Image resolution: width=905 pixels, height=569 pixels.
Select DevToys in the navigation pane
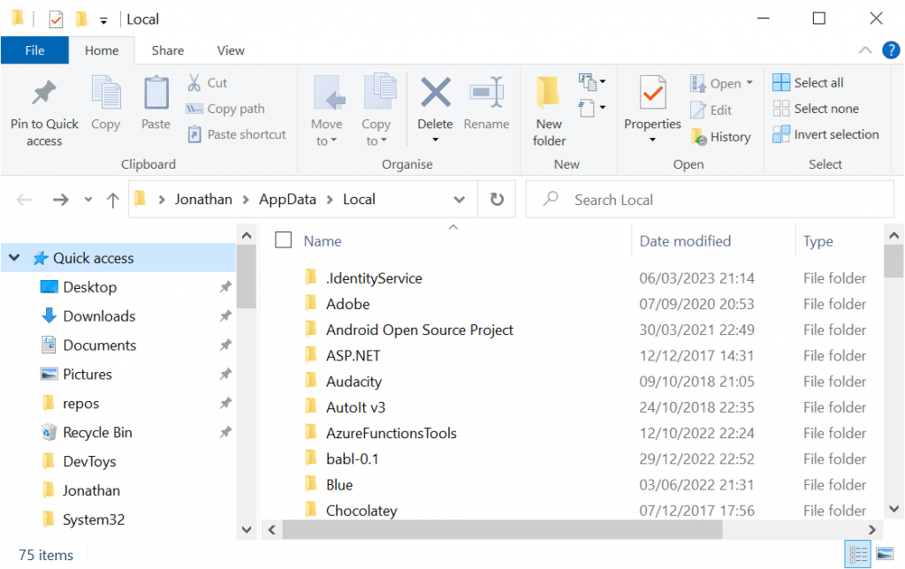(89, 461)
